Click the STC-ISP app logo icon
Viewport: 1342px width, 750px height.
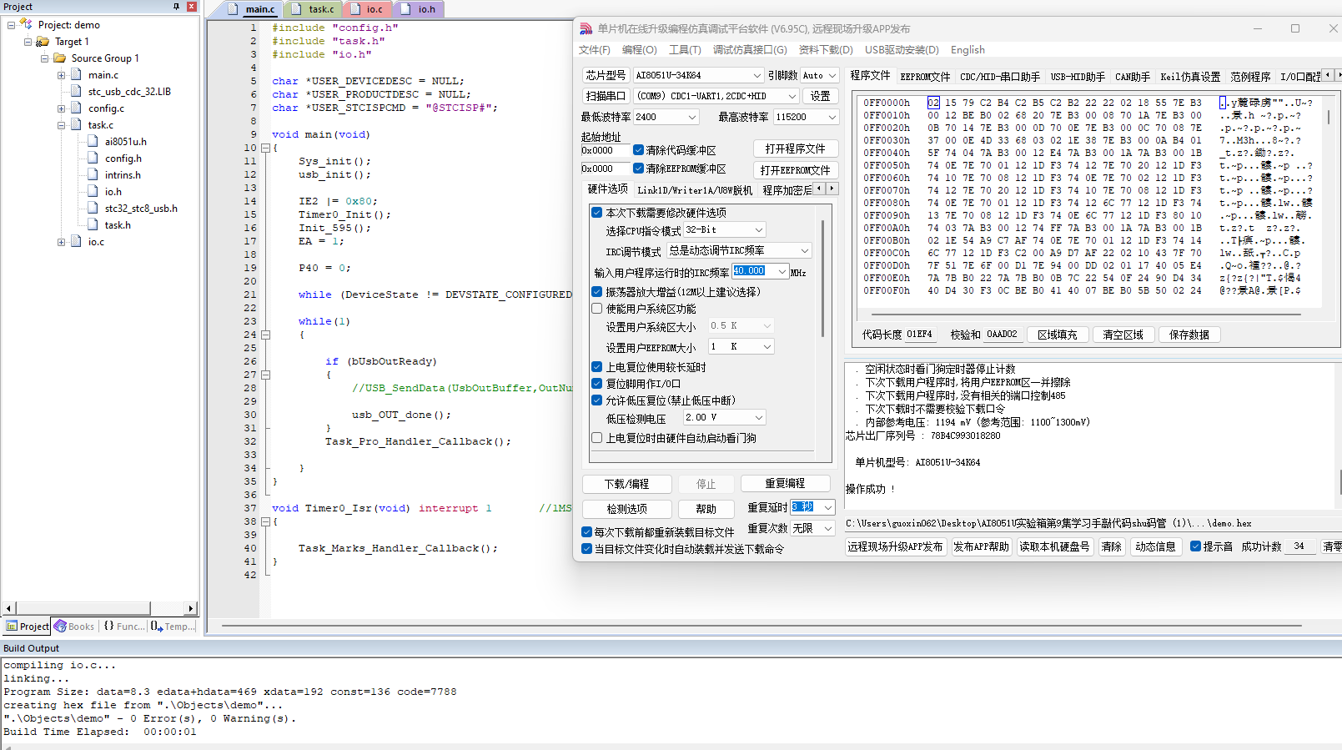click(x=586, y=28)
